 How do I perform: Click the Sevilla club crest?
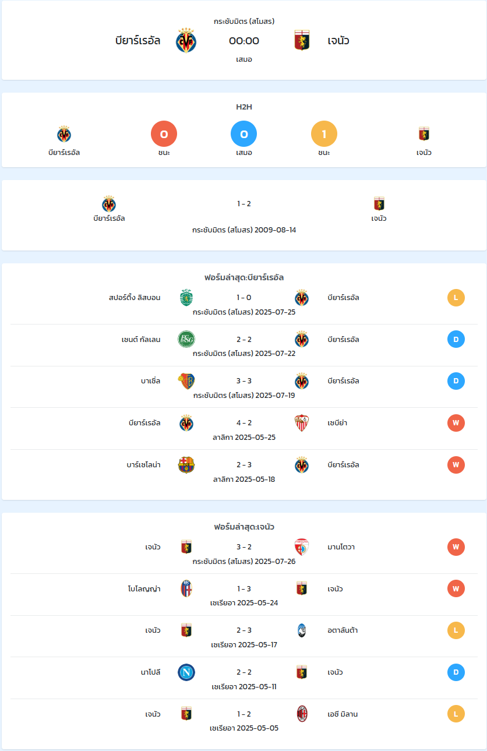(302, 423)
